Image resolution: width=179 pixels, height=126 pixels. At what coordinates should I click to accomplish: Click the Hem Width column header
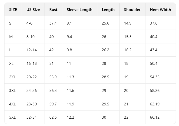click(x=160, y=10)
